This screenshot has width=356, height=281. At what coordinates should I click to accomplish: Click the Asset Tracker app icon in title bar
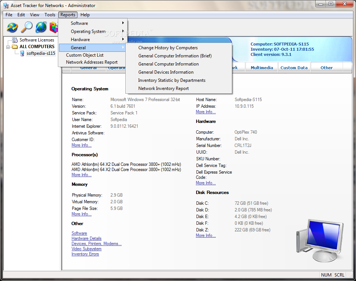click(x=6, y=6)
